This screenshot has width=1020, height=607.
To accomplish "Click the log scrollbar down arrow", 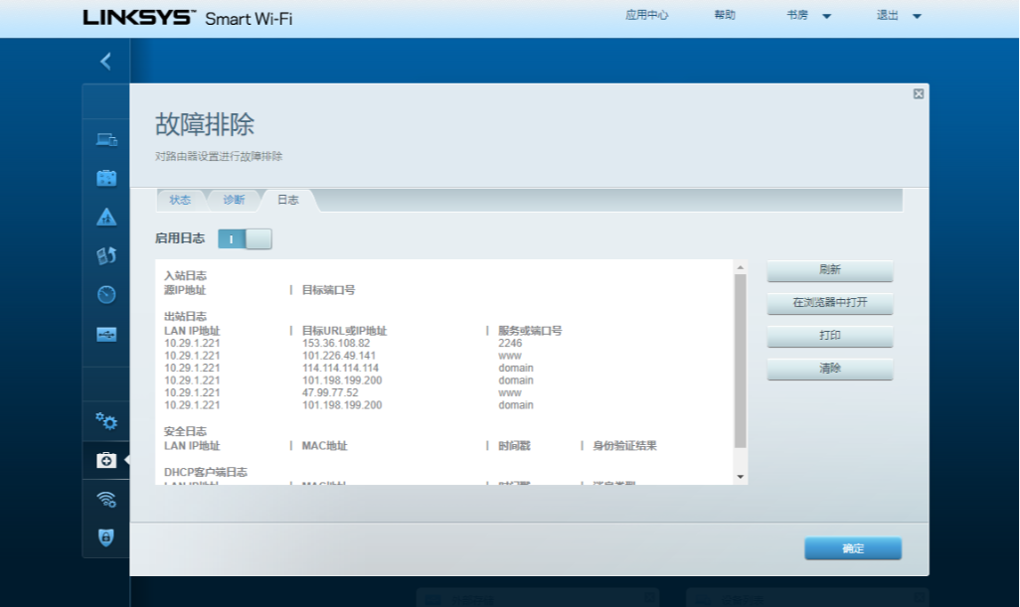I will 741,477.
